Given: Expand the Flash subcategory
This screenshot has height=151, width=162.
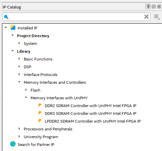Looking at the screenshot, I should click(26, 90).
